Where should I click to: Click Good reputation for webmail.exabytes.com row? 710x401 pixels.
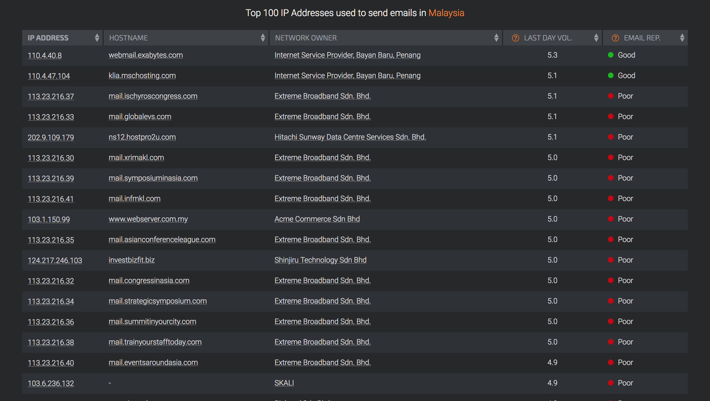tap(627, 55)
